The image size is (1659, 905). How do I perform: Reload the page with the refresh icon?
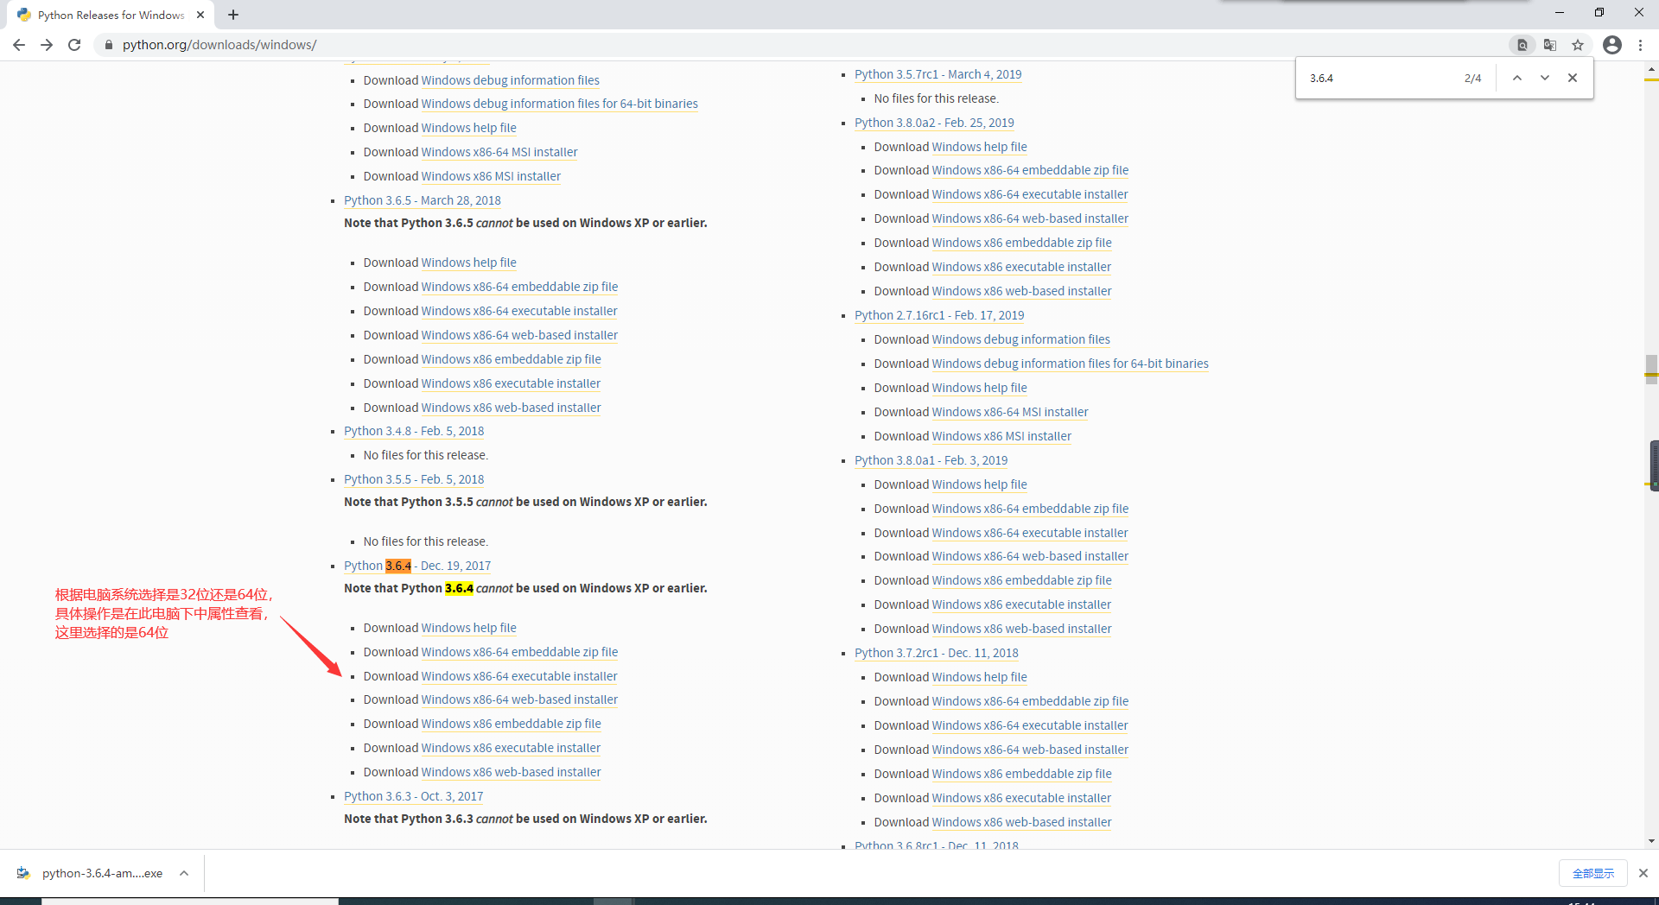74,45
